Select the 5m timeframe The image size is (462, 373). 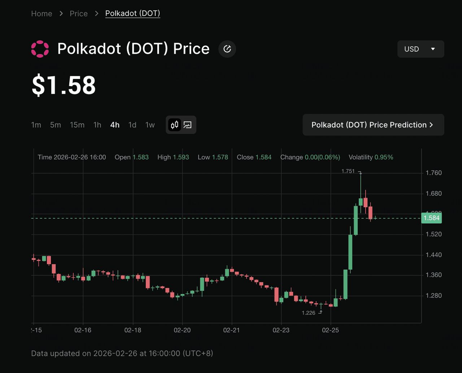[56, 125]
